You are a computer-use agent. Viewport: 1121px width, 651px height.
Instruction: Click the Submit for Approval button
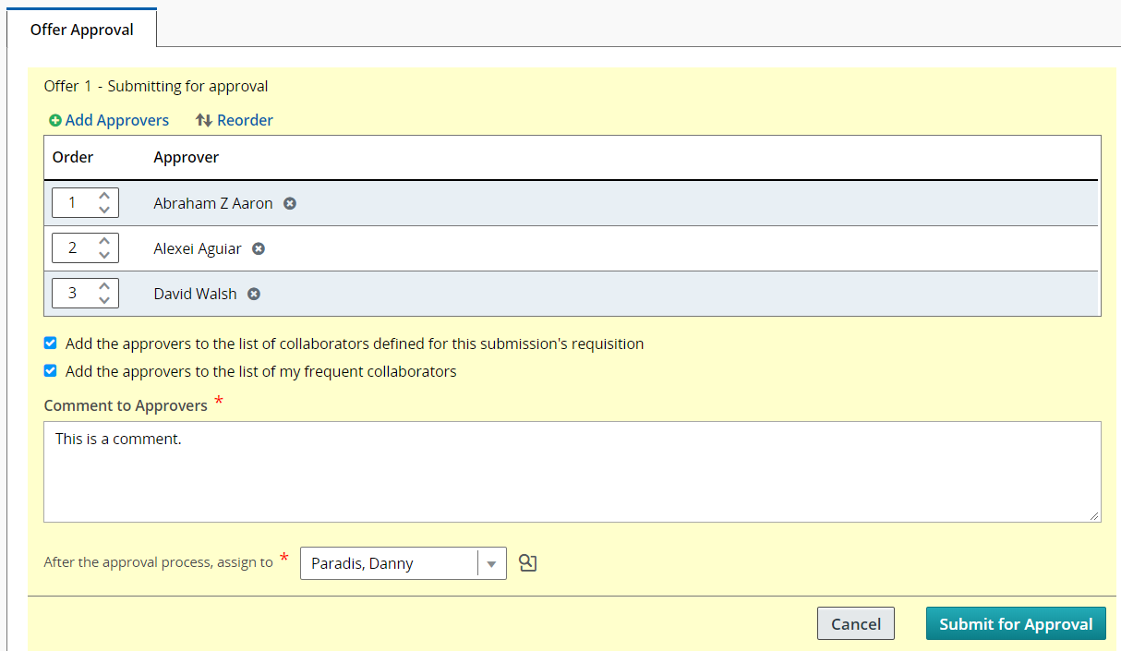point(1016,624)
